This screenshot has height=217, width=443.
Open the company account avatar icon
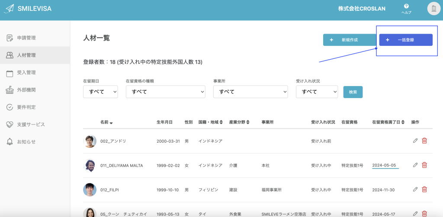click(x=433, y=9)
